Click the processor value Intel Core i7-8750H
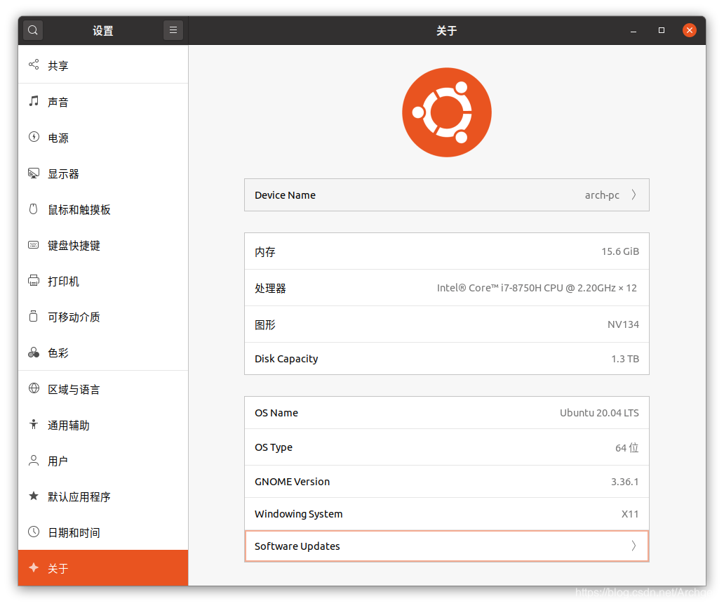The height and width of the screenshot is (606, 724). click(537, 288)
